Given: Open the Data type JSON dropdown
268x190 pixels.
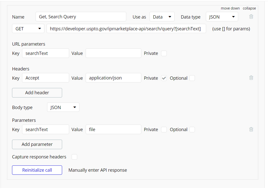Looking at the screenshot, I should point(222,17).
